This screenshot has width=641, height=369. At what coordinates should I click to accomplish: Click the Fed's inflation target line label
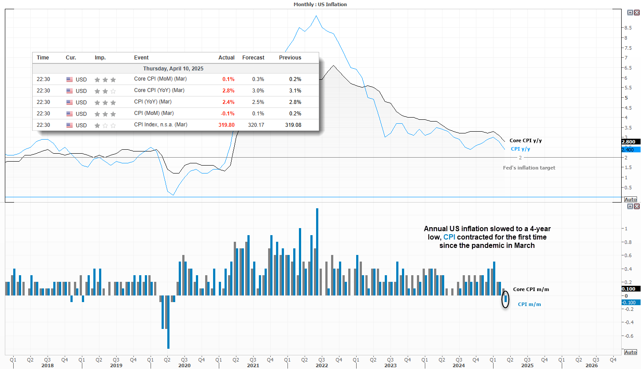(x=529, y=168)
